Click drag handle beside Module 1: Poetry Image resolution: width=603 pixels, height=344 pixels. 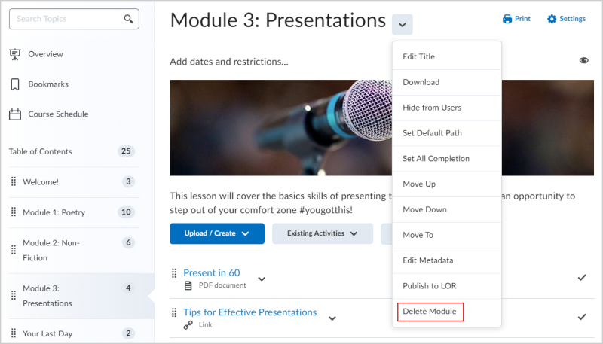point(14,212)
